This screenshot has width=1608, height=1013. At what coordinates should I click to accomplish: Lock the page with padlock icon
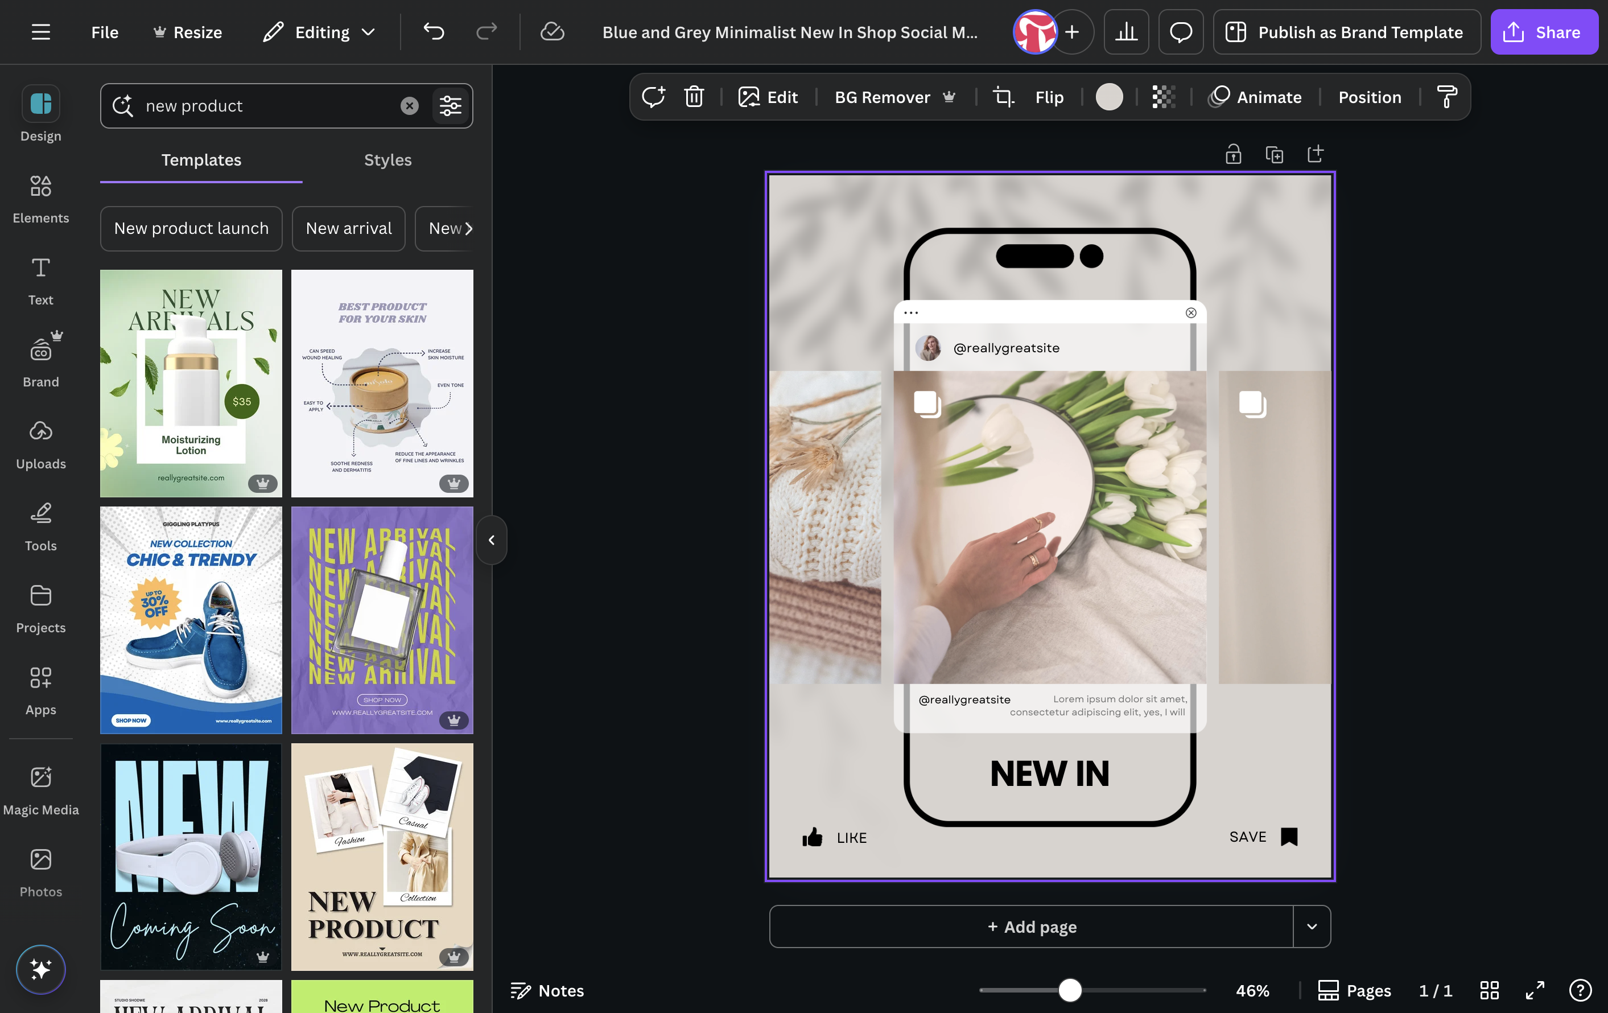point(1234,154)
